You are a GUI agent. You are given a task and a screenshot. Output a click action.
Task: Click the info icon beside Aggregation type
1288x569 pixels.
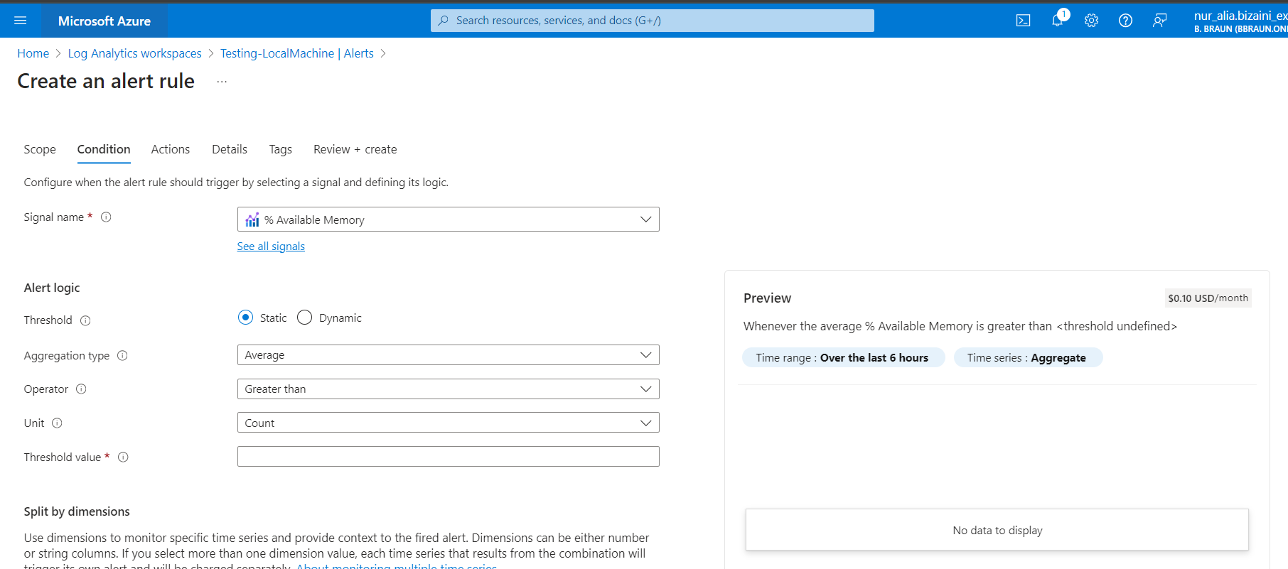[122, 355]
